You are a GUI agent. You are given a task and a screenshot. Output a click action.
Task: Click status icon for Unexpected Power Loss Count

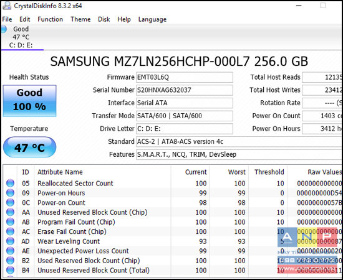[x=10, y=251]
